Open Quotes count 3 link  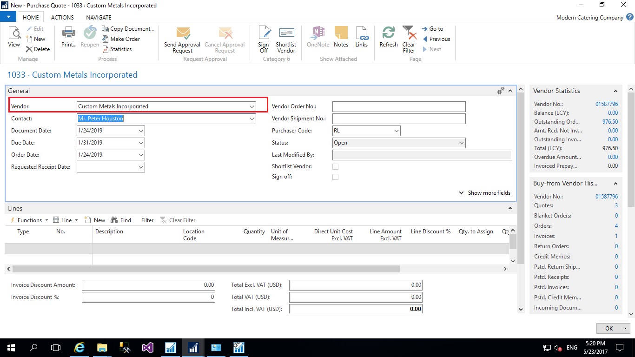(616, 205)
